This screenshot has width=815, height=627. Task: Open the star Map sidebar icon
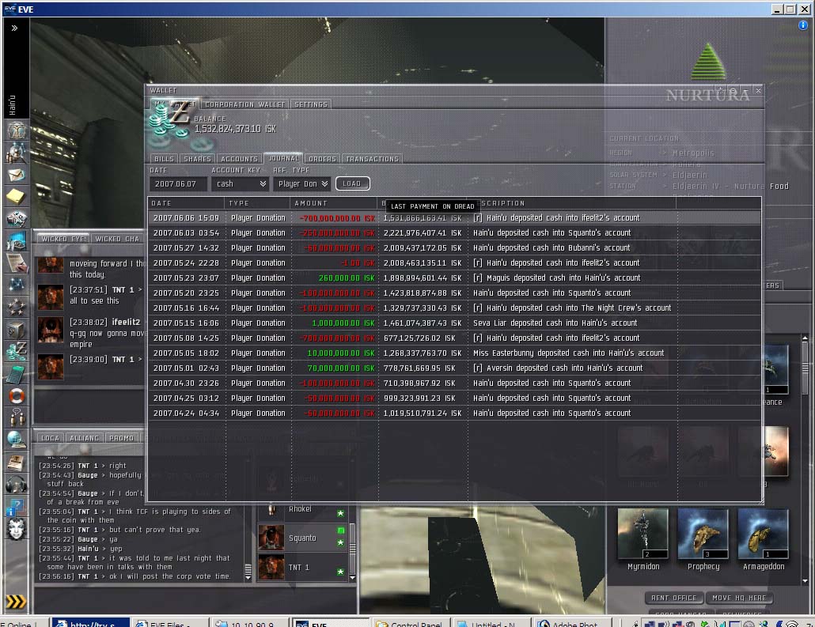click(17, 285)
